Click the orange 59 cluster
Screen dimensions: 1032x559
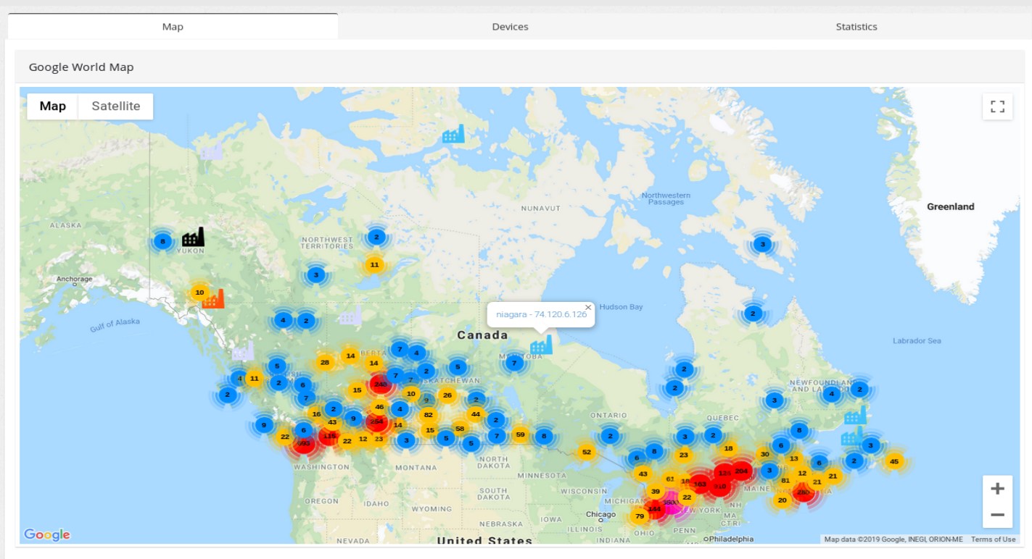pyautogui.click(x=520, y=434)
